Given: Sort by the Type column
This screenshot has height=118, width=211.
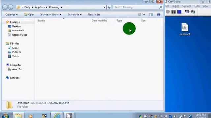Looking at the screenshot, I should (119, 21).
